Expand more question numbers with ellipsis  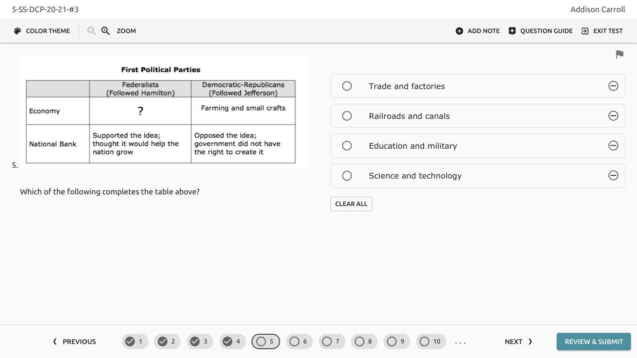point(460,342)
